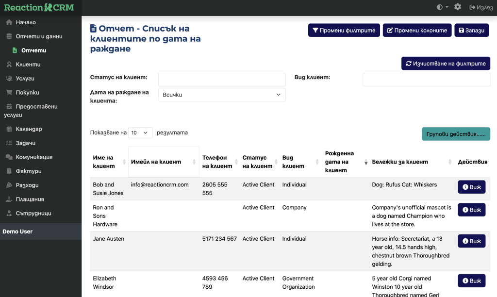
Task: Open the results-per-page dropdown showing 10
Action: click(x=140, y=132)
